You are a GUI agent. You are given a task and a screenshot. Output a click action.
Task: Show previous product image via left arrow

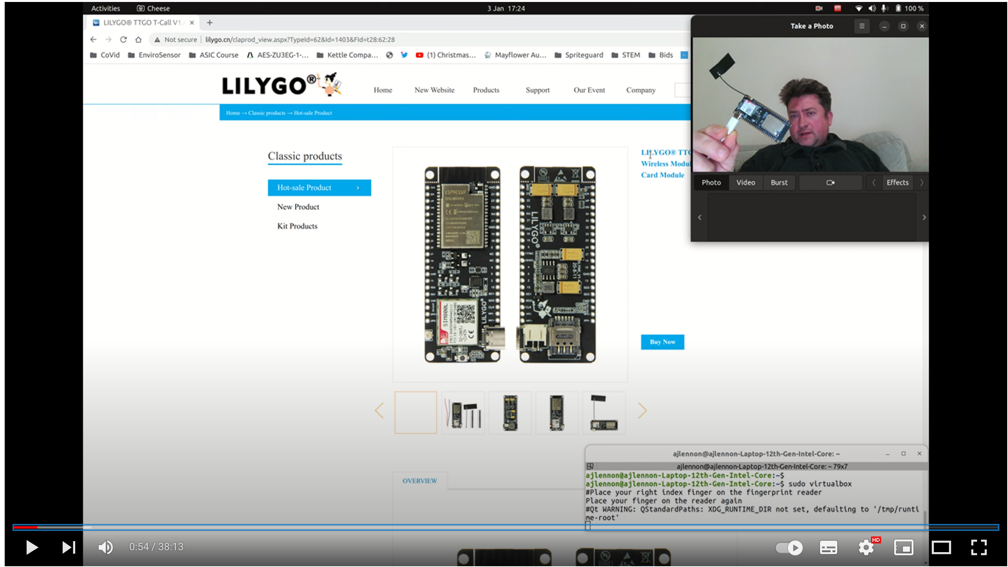379,410
